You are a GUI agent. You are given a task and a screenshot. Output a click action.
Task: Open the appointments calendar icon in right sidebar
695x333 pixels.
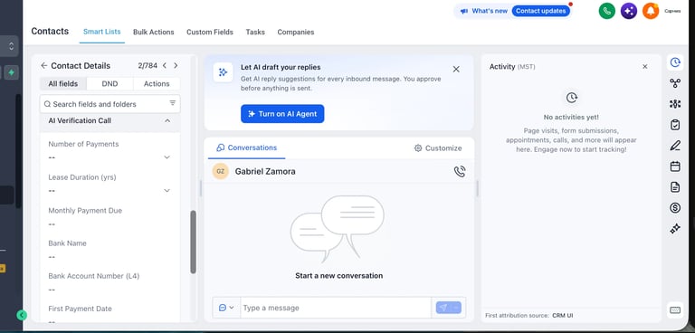675,166
